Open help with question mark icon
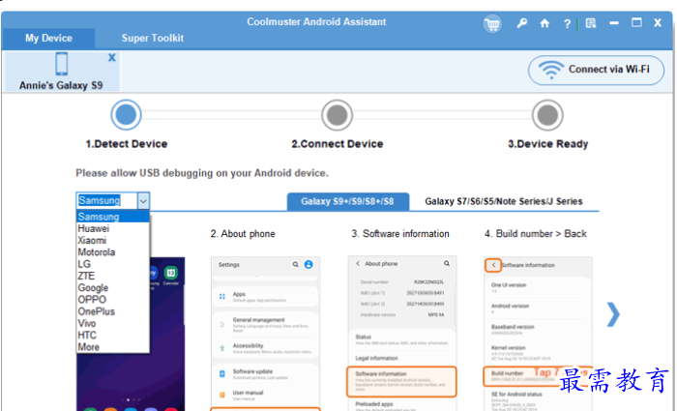Screen dimensions: 677x411 (567, 24)
